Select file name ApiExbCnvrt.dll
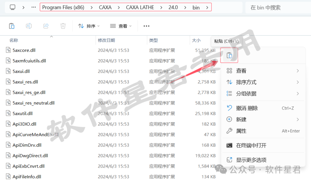Image resolution: width=311 pixels, height=182 pixels. [29, 166]
